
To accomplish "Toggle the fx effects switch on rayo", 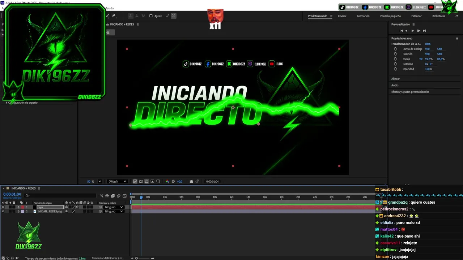I will (77, 207).
